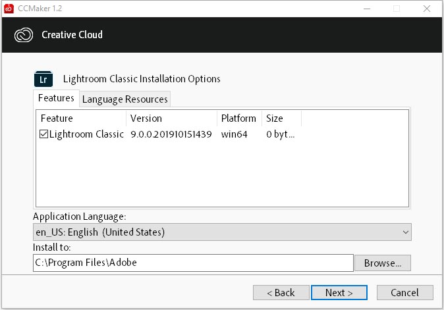444x310 pixels.
Task: Click the Platform column header
Action: pos(239,118)
